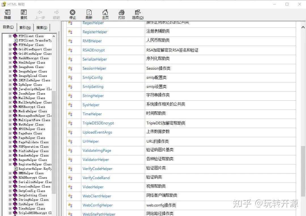Click the content pane vertical scrollbar thumb

tap(303, 171)
